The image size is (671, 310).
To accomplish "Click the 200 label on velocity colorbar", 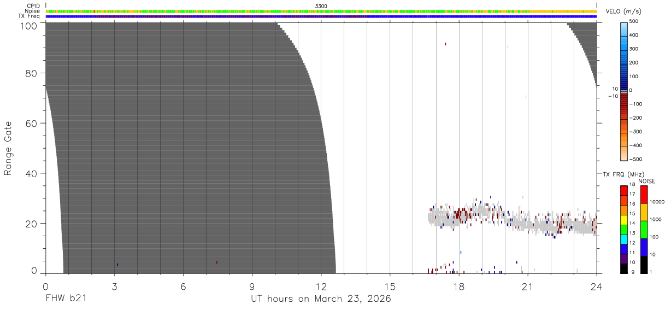I will [x=634, y=62].
